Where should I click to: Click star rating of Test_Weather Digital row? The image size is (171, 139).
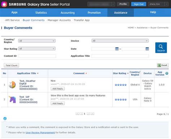tap(120, 85)
